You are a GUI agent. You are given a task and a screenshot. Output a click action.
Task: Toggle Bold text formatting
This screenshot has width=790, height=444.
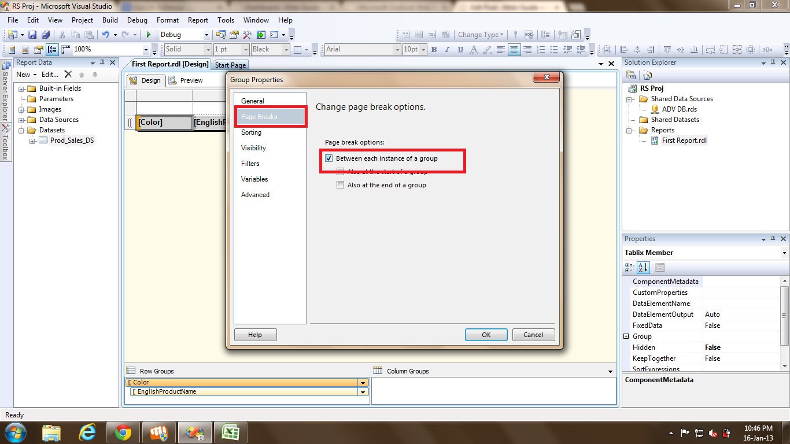coord(434,50)
